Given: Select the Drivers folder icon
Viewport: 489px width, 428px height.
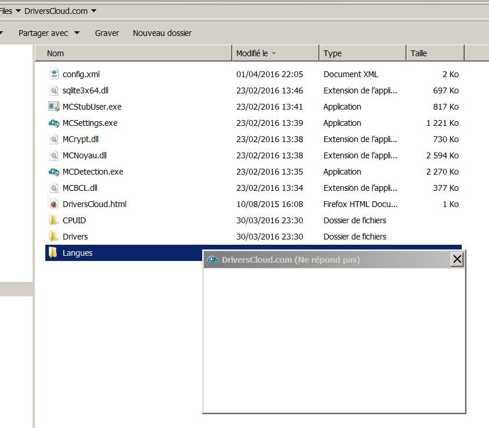Looking at the screenshot, I should click(53, 237).
